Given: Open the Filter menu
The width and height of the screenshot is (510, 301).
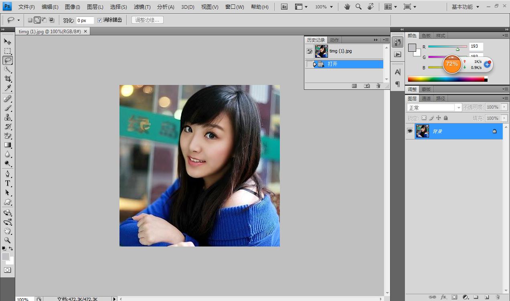Looking at the screenshot, I should tap(142, 7).
